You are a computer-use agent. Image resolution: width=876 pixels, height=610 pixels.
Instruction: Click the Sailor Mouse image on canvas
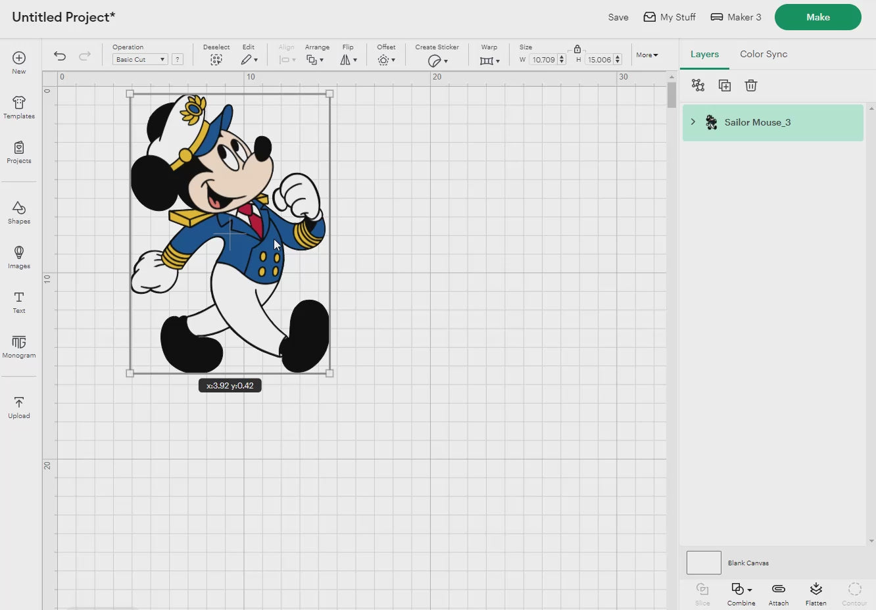click(x=230, y=233)
